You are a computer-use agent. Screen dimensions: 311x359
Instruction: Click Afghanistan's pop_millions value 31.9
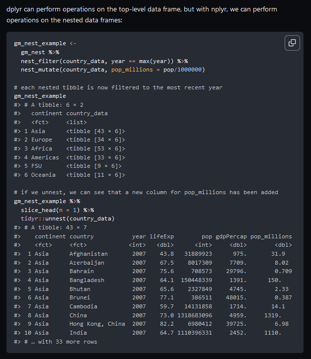(x=278, y=254)
